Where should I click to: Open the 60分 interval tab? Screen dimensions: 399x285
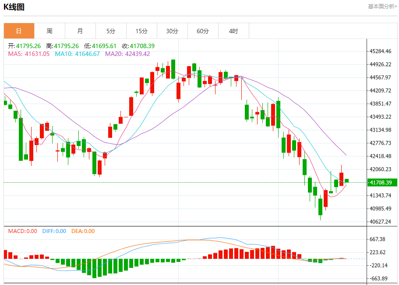(x=203, y=31)
